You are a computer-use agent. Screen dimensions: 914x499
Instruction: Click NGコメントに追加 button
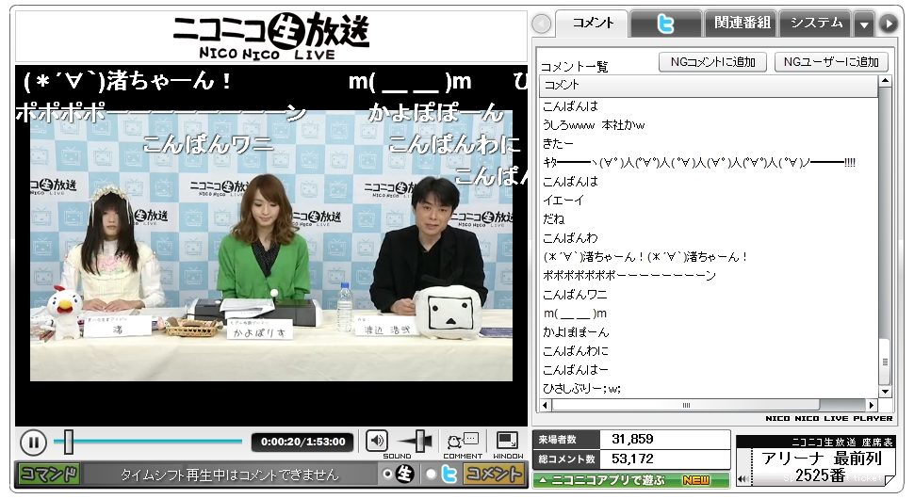click(x=713, y=62)
